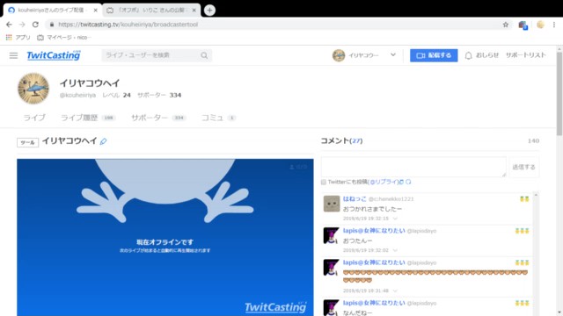Viewport: 563px width, 316px height.
Task: Click the comment text input box
Action: click(x=413, y=167)
